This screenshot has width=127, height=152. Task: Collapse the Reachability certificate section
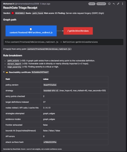pos(4,72)
